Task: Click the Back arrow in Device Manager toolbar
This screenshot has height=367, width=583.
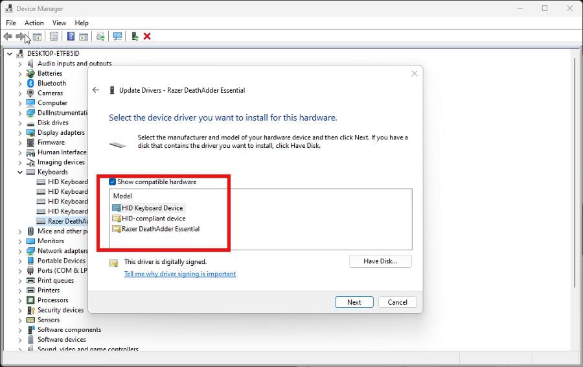Action: [x=8, y=36]
